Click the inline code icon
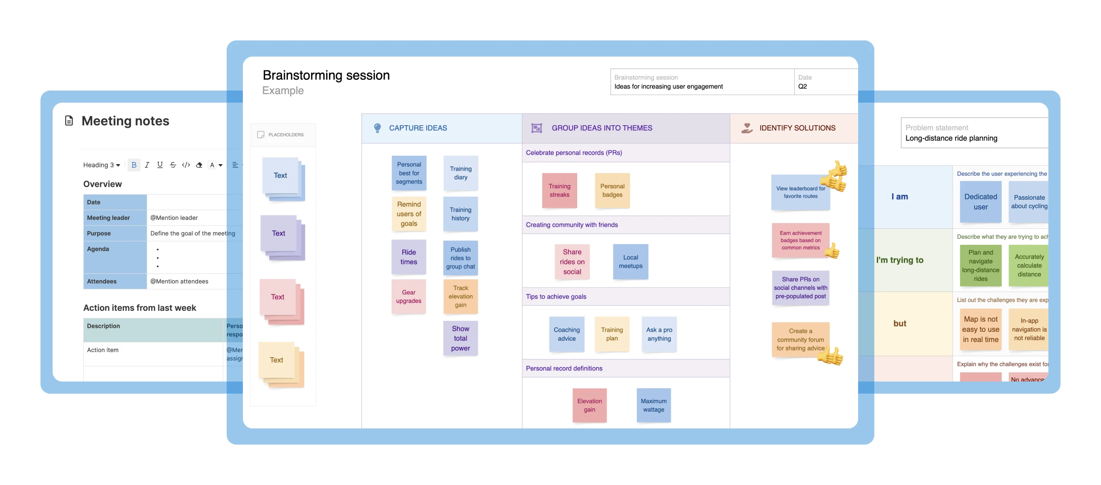Screen dimensions: 1101x485 click(x=186, y=165)
